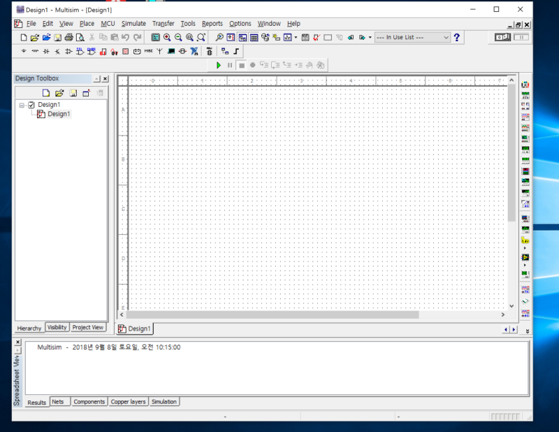Stop the simulation
This screenshot has width=559, height=432.
242,65
